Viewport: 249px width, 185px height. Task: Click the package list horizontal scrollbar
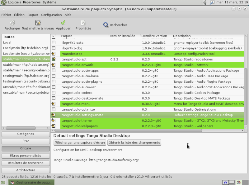click(128, 130)
